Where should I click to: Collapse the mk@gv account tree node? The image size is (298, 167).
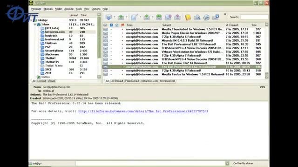point(31,20)
